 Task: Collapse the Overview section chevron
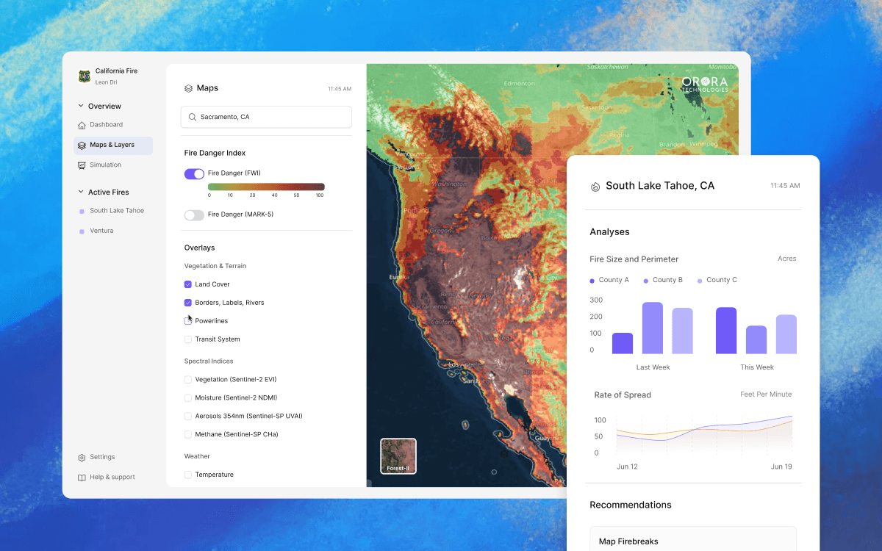pos(81,107)
